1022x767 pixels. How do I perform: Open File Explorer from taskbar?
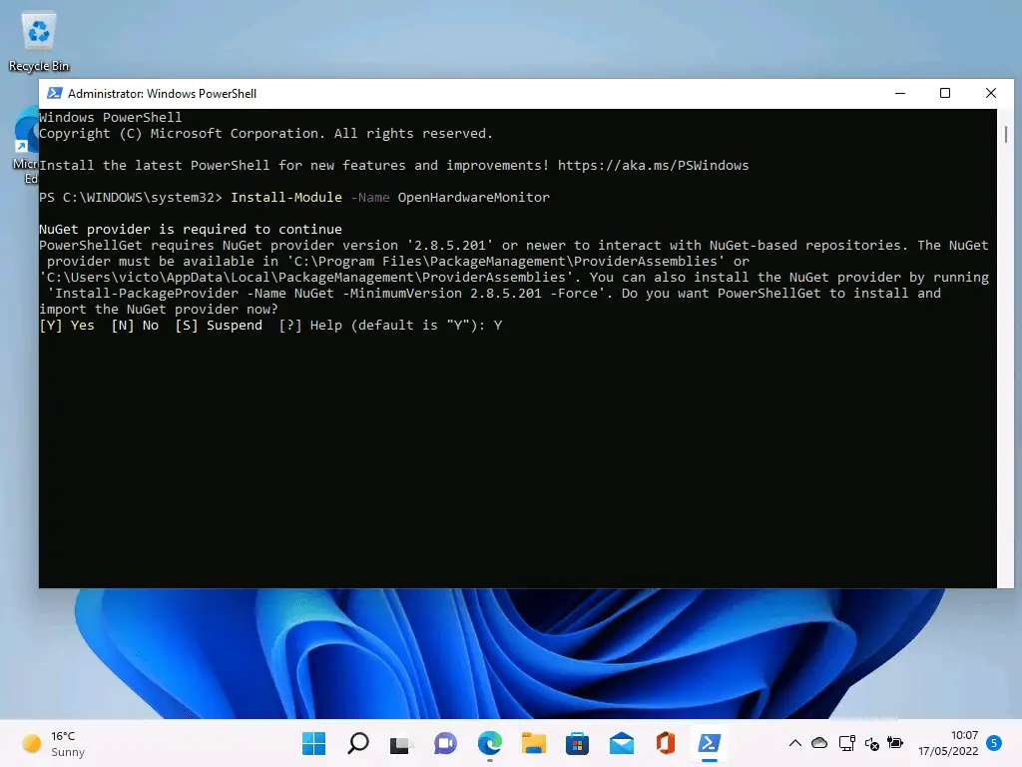533,743
